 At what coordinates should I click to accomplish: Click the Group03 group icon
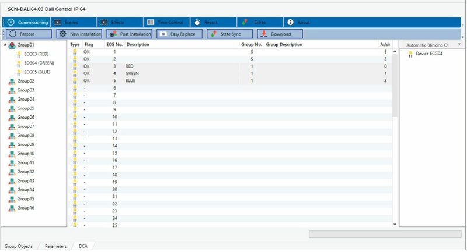coord(12,91)
